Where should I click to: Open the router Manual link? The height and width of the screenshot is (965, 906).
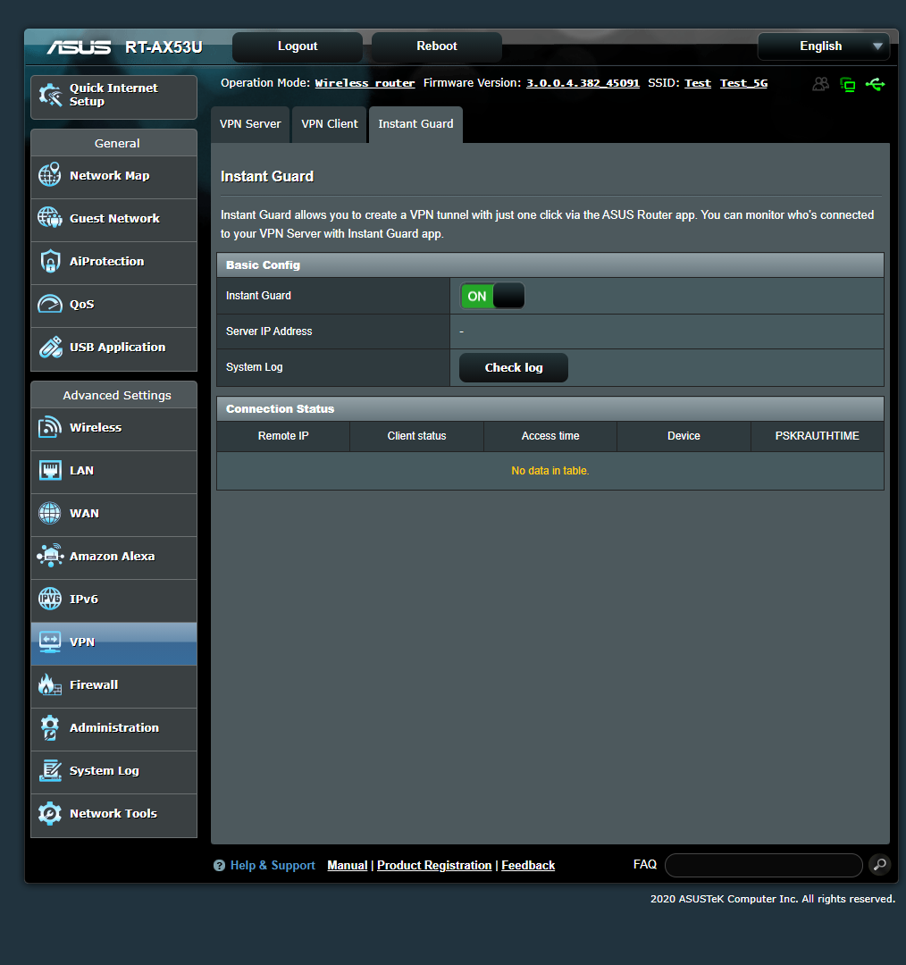[x=347, y=865]
